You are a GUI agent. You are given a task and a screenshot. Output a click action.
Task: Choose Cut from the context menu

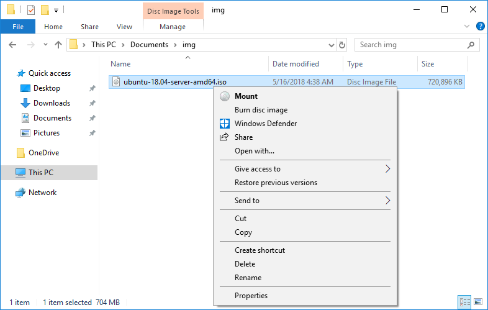coord(305,219)
